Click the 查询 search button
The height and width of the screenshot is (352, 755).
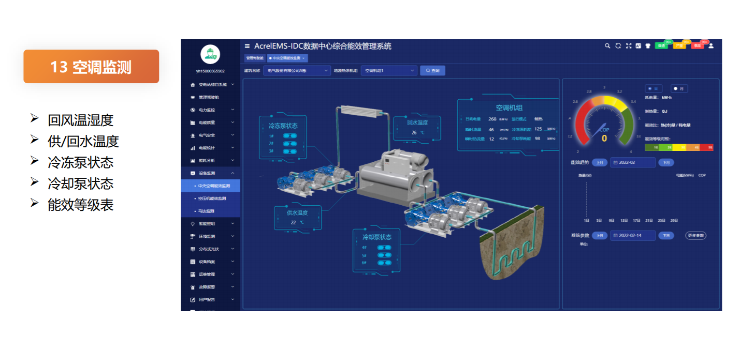pos(432,70)
